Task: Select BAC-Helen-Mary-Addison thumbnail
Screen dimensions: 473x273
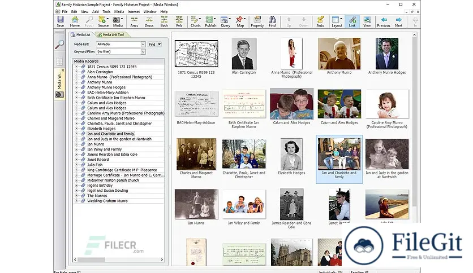Action: (196, 104)
